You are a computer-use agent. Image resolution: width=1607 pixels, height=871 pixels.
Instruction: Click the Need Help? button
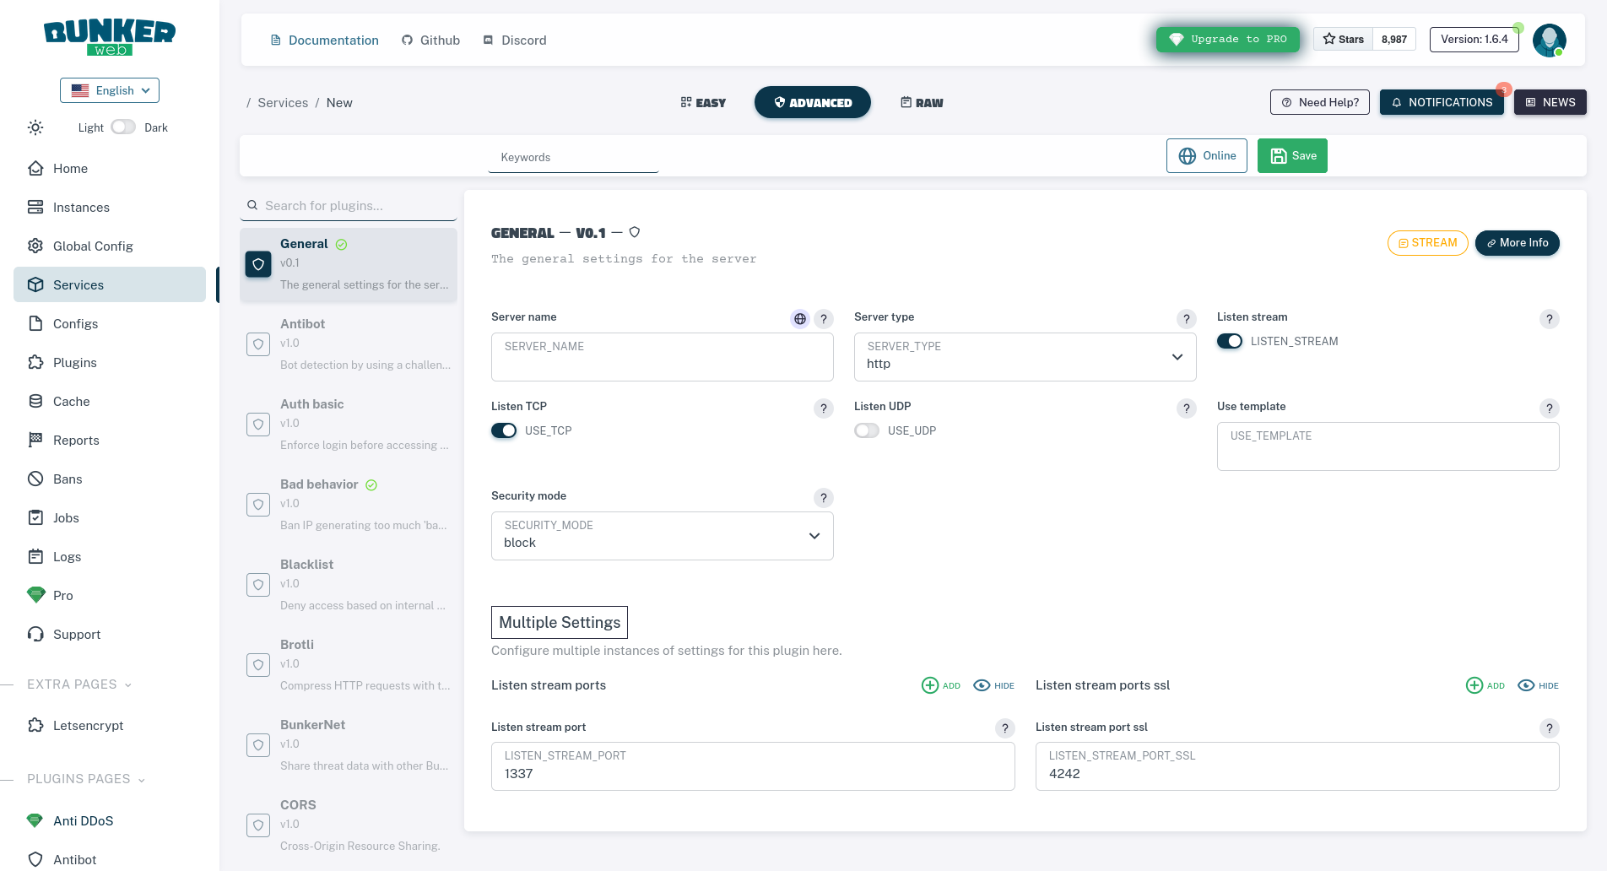(x=1319, y=102)
